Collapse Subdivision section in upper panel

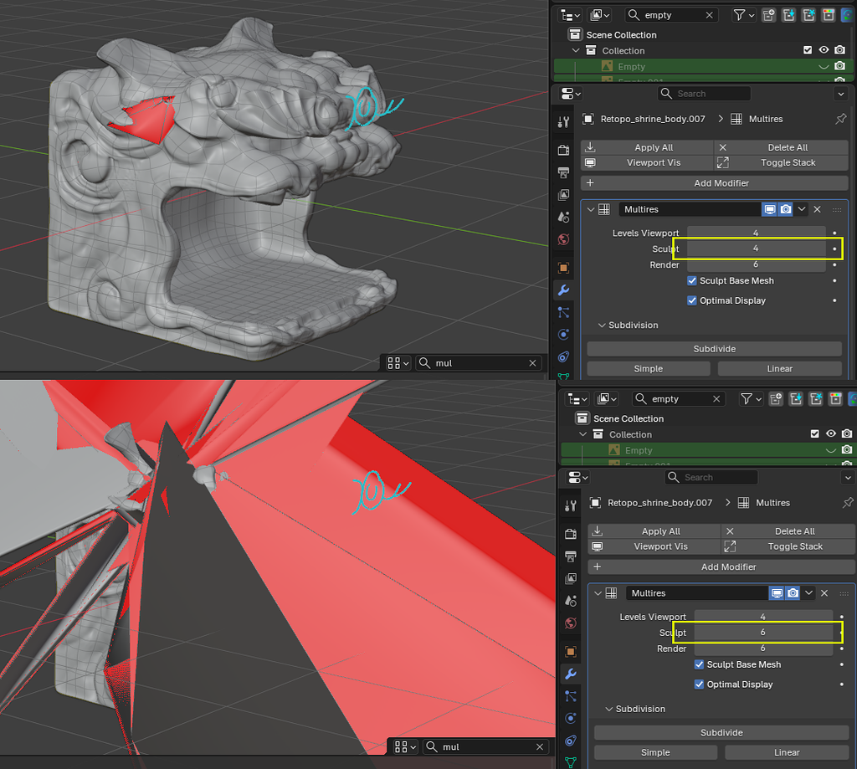pyautogui.click(x=602, y=326)
